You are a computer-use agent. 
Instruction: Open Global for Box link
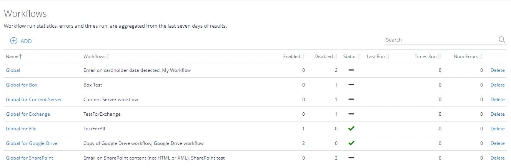tap(22, 85)
